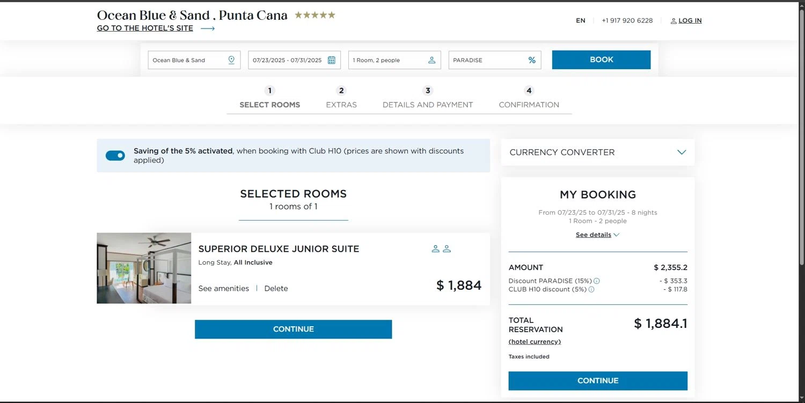Click the Superior Deluxe Junior Suite title

coord(279,249)
